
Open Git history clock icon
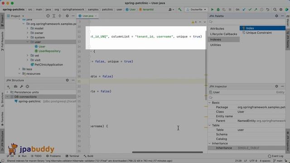pyautogui.click(x=261, y=10)
